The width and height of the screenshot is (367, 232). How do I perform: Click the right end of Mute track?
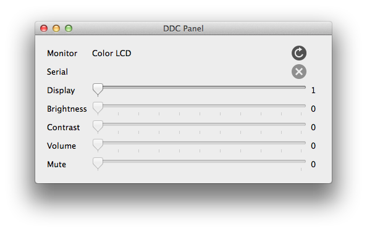303,161
